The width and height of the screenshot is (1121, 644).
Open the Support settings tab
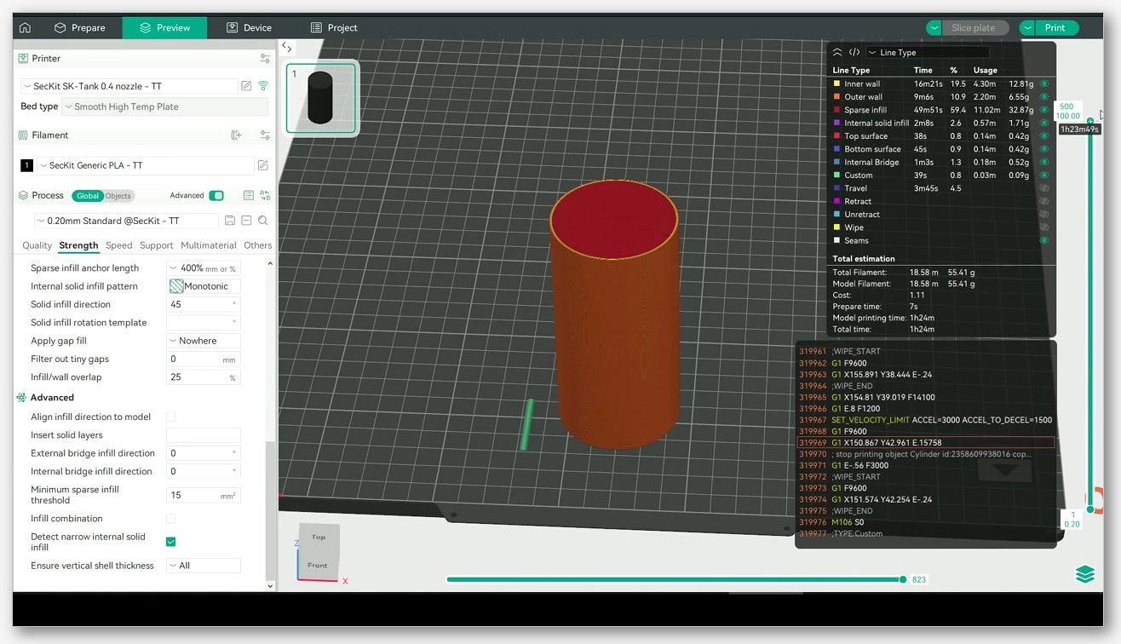(156, 245)
